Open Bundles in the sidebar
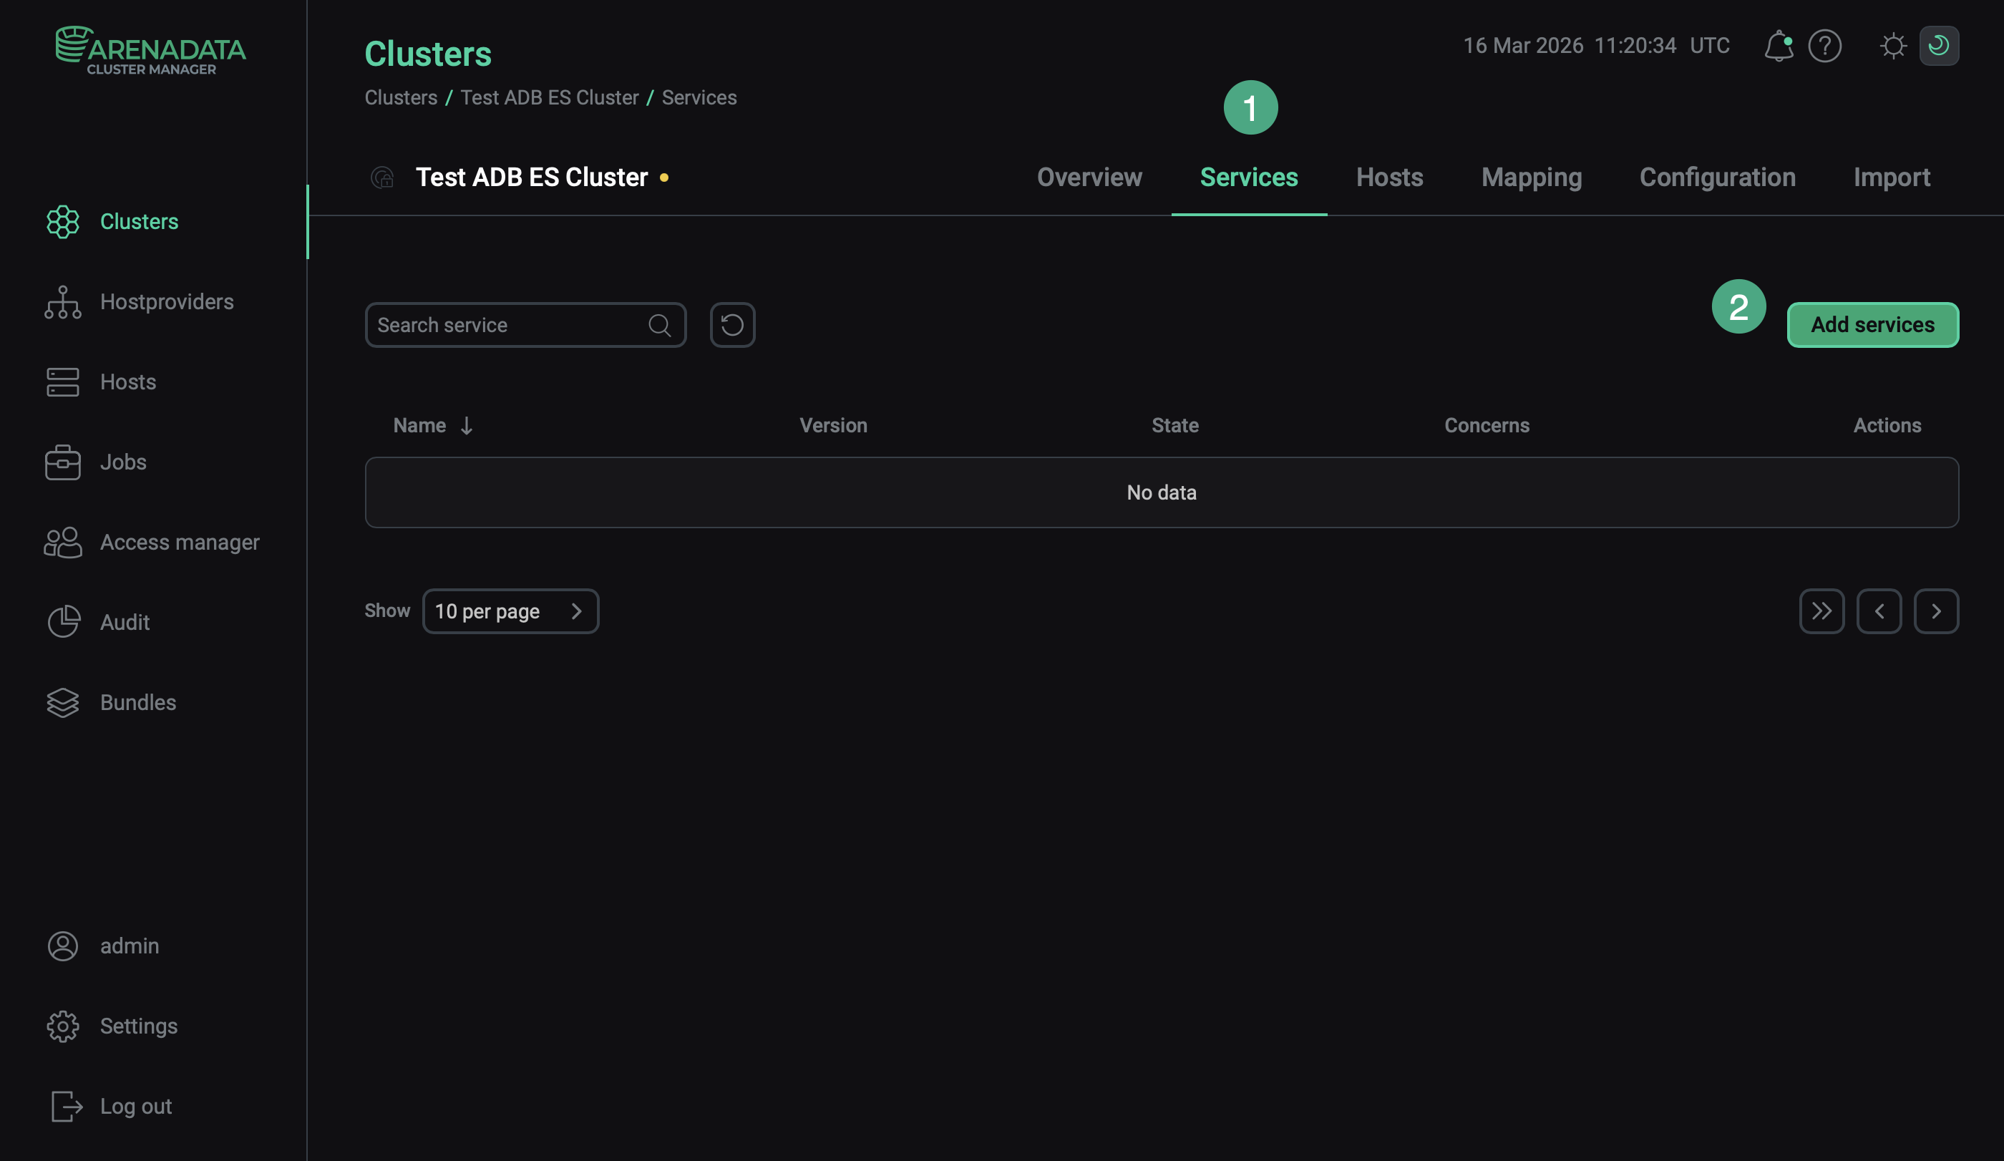The height and width of the screenshot is (1161, 2004). [x=137, y=703]
